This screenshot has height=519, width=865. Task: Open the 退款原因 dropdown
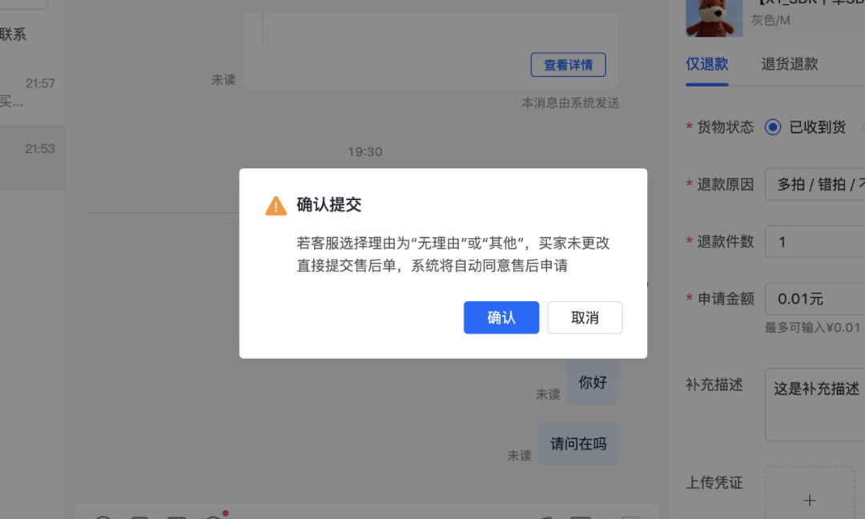815,184
